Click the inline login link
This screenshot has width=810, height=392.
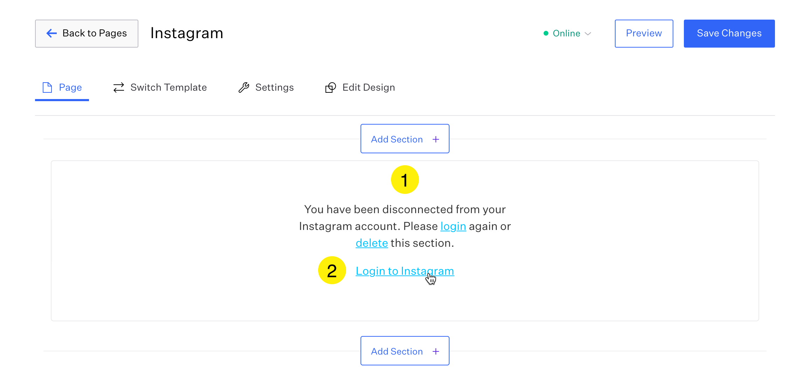tap(453, 226)
